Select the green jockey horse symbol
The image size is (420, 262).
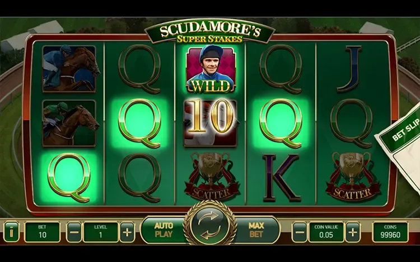69,123
